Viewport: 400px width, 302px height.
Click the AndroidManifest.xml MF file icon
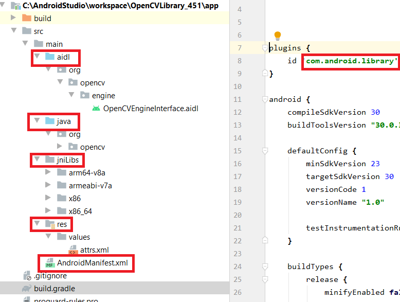(x=49, y=263)
